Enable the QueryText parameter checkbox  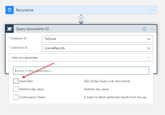[x=16, y=81]
